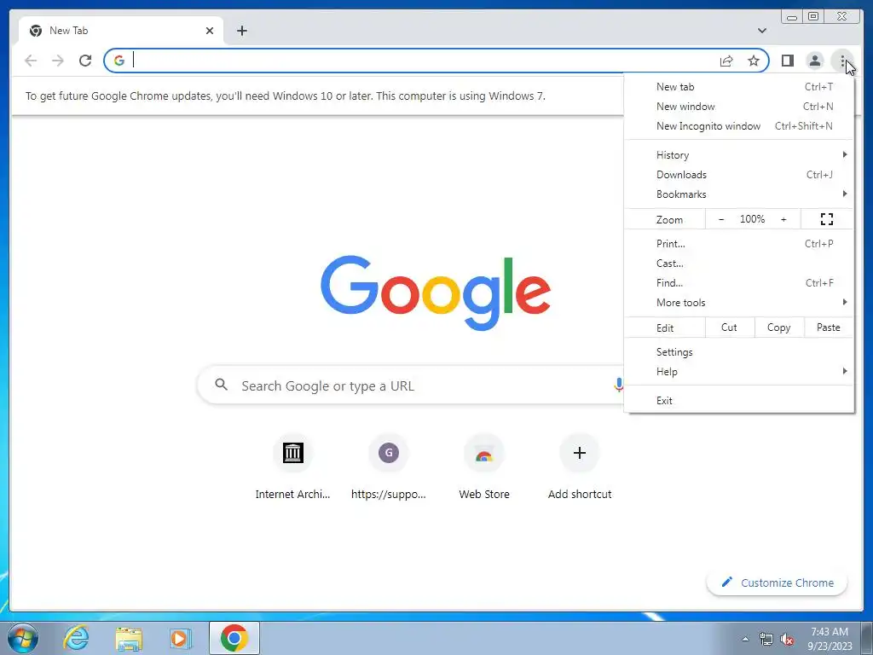The height and width of the screenshot is (655, 873).
Task: Open the taskbar clock and date
Action: pos(830,639)
